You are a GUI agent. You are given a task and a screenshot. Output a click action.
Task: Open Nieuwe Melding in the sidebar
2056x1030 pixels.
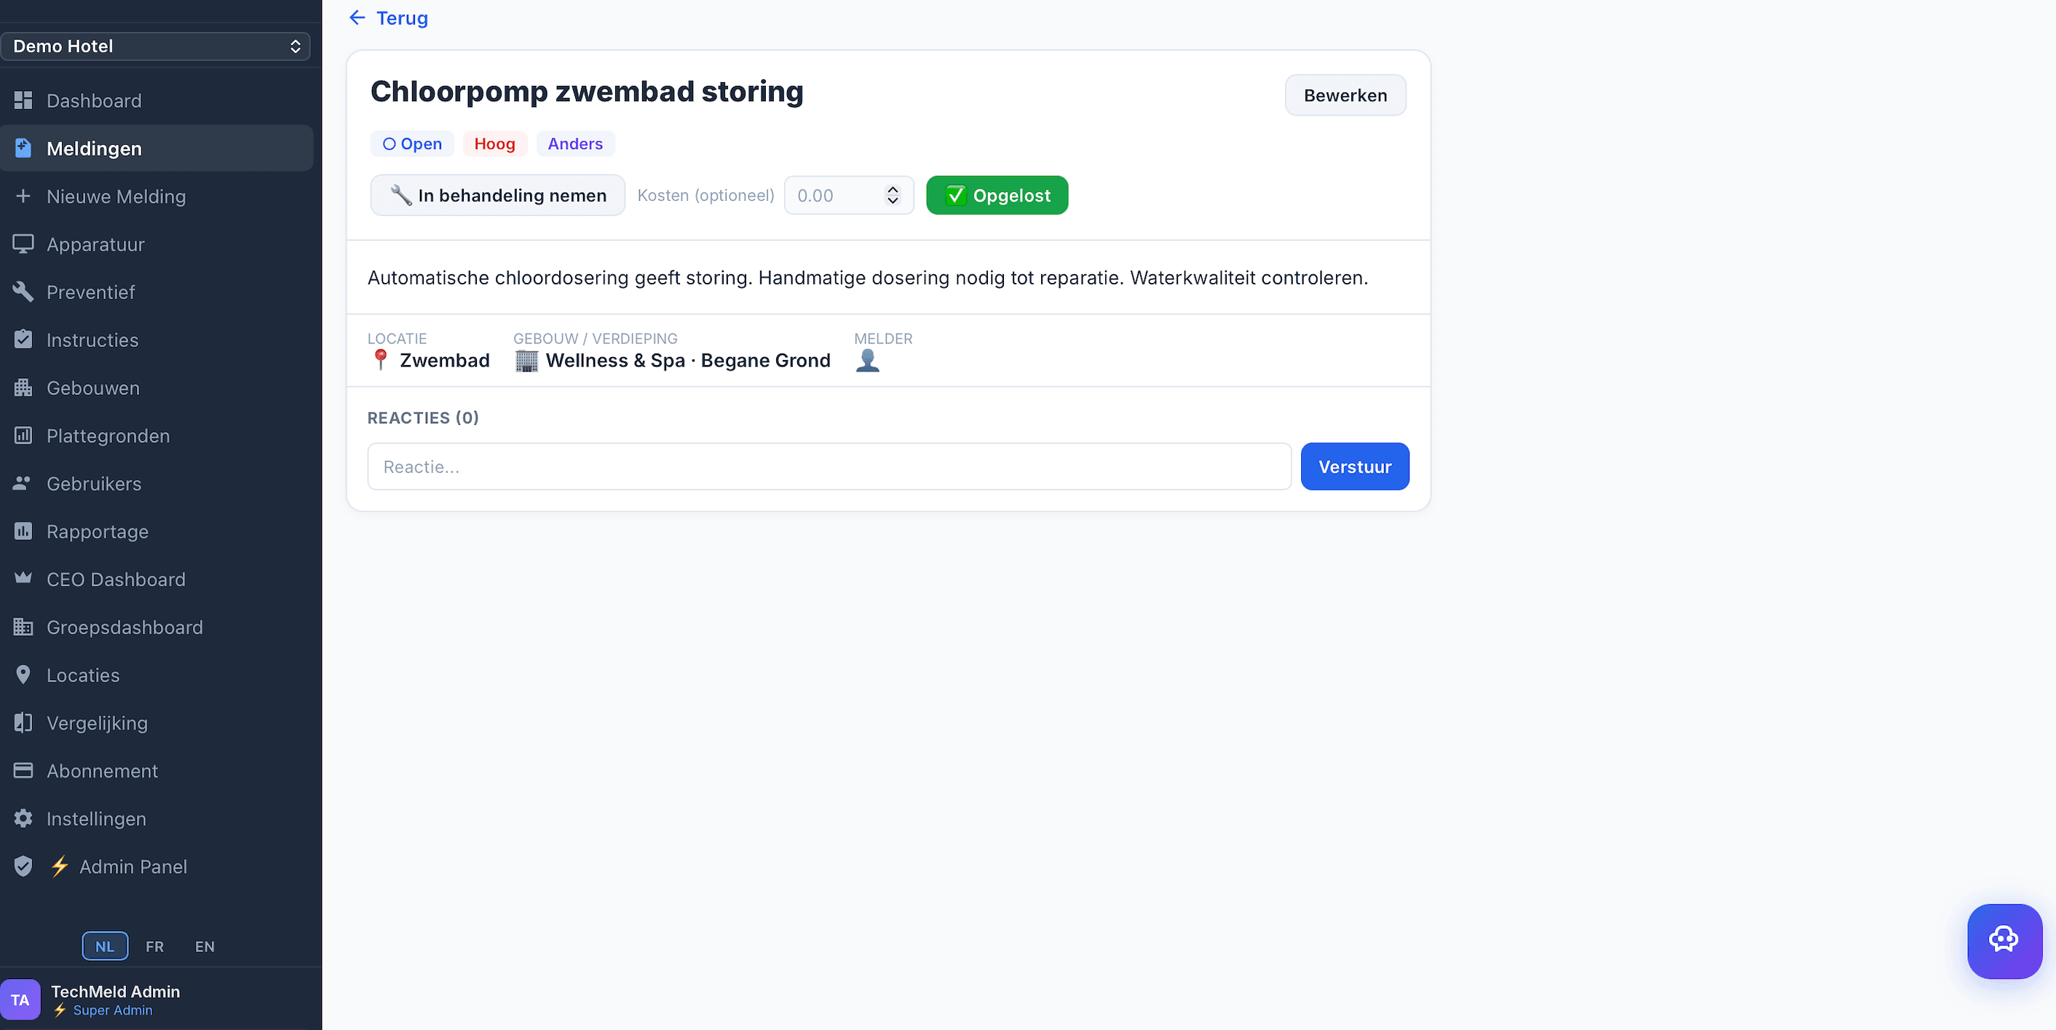tap(116, 197)
